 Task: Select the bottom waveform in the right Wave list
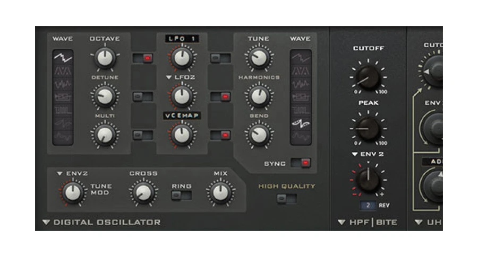tap(301, 137)
